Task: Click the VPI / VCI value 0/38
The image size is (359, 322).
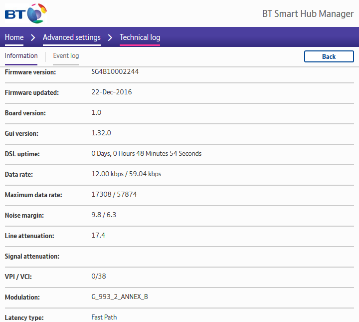Action: point(99,276)
